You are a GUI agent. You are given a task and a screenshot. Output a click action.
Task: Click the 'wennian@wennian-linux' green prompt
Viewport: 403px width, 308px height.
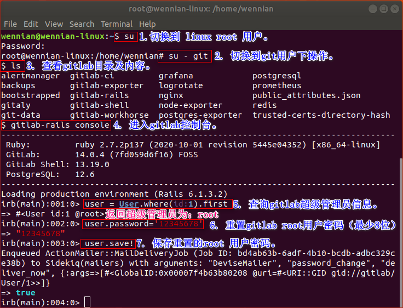click(53, 36)
